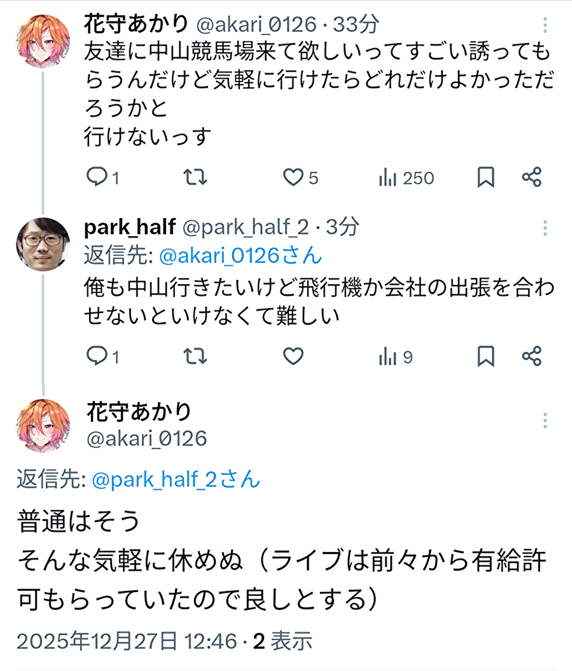The height and width of the screenshot is (671, 572).
Task: Open more options for the first tweet
Action: [545, 25]
